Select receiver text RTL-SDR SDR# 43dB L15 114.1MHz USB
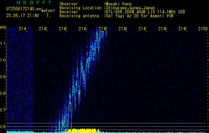This screenshot has height=133, width=209. [x=146, y=12]
